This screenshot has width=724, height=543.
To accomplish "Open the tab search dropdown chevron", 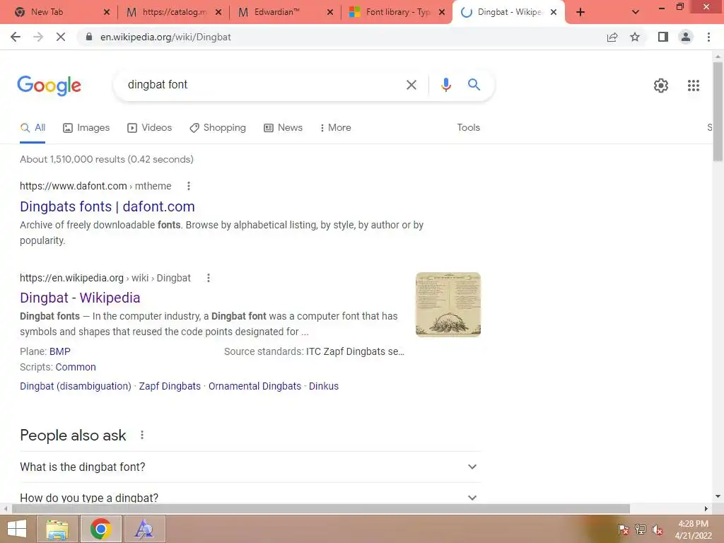I will click(636, 12).
